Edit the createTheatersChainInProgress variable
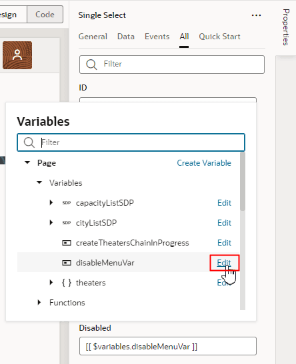 [224, 243]
